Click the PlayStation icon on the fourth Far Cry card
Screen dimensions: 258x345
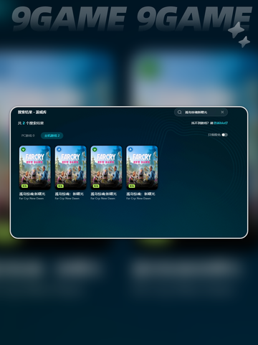[x=130, y=150]
